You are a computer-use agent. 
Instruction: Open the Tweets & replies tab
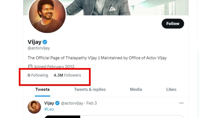(90, 89)
